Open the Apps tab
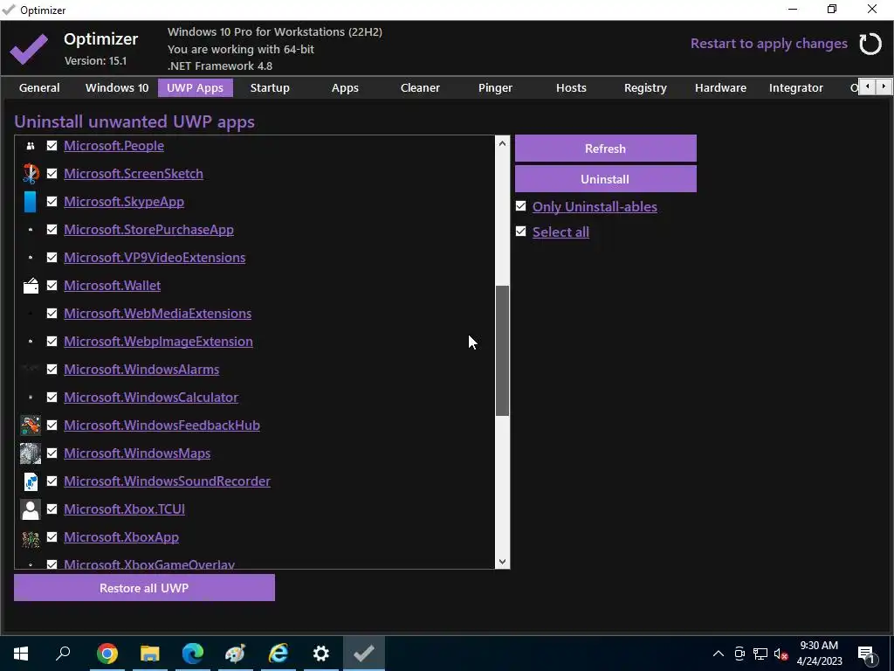This screenshot has width=894, height=671. coord(345,88)
